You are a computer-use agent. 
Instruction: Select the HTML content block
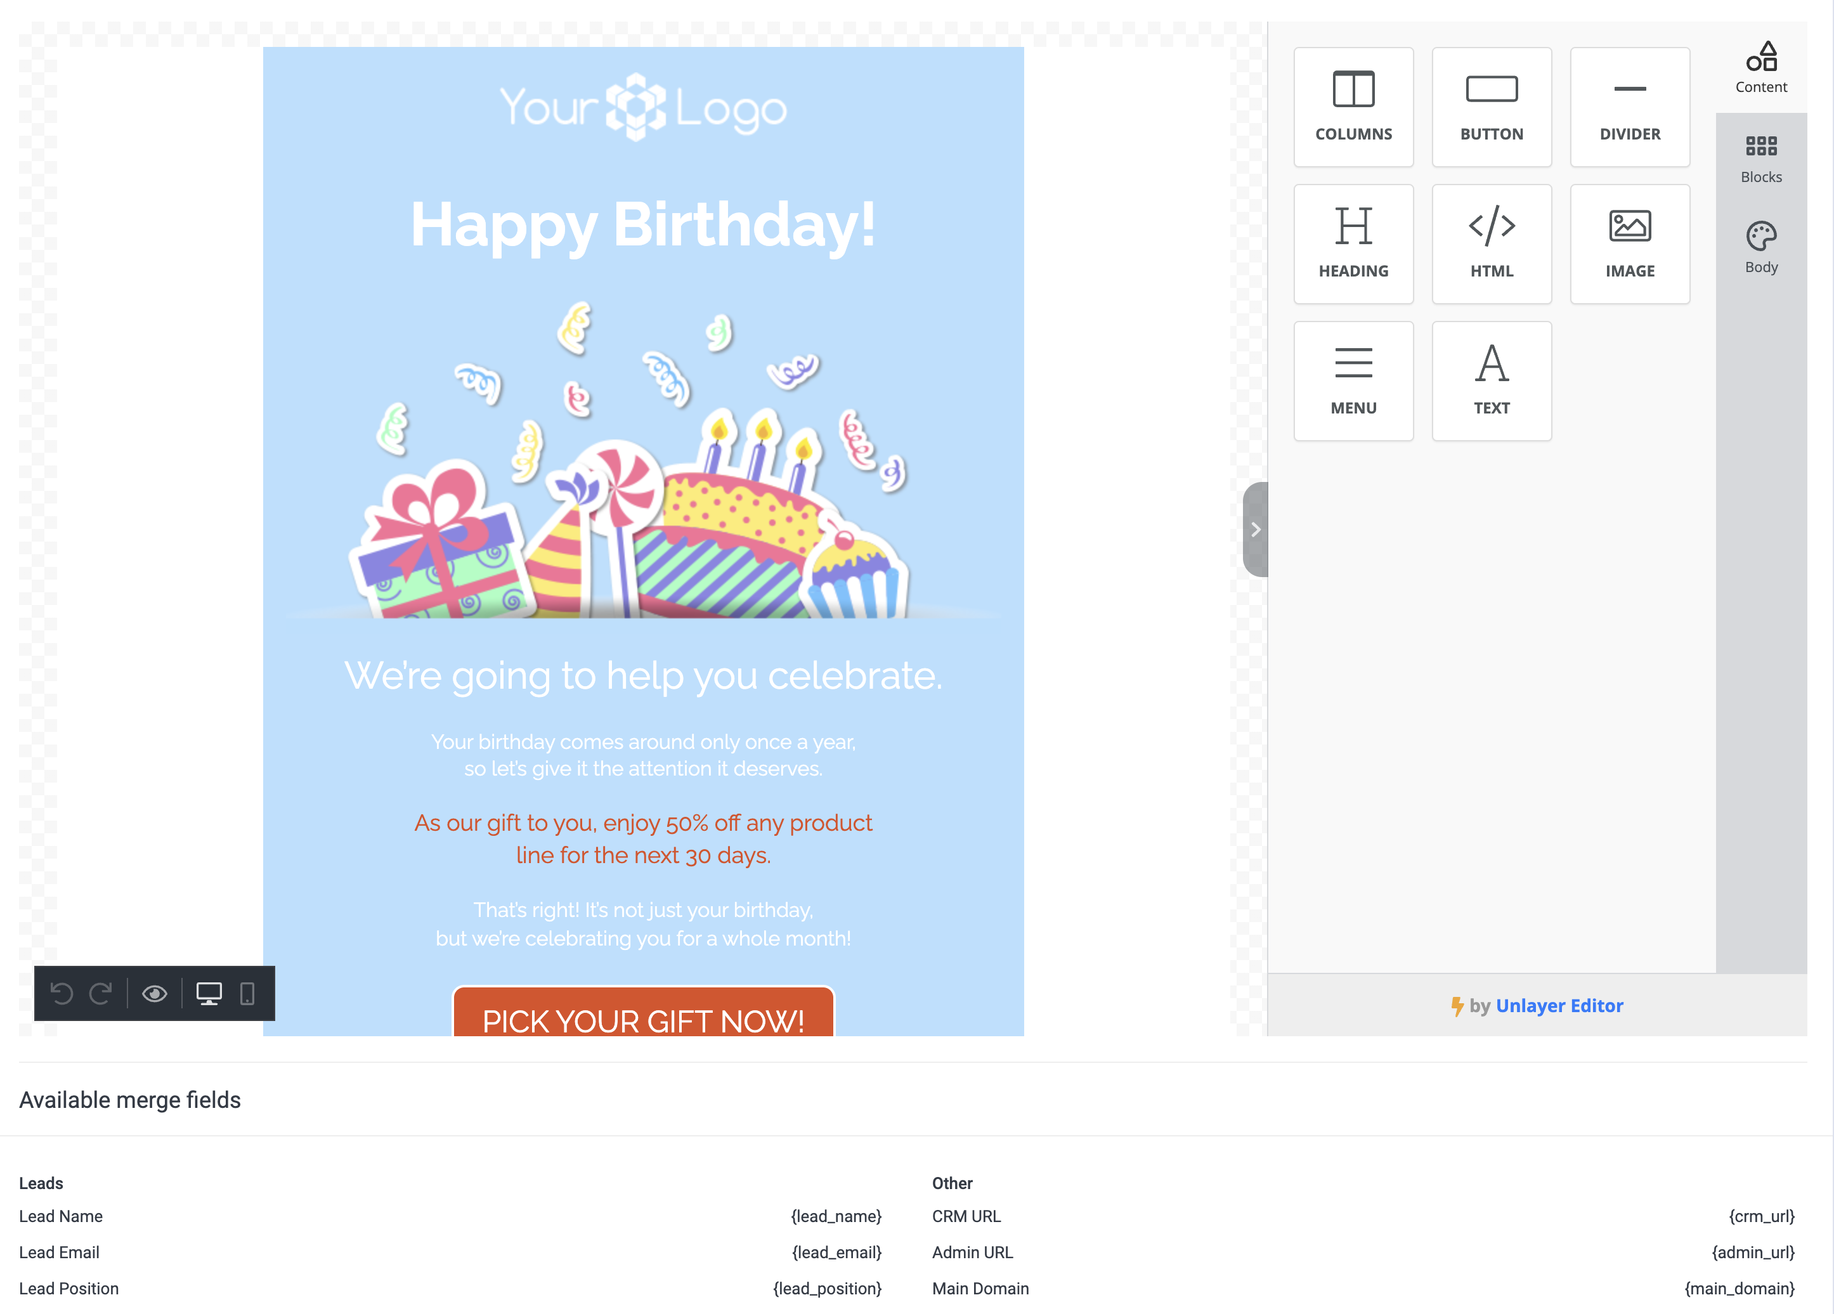(x=1491, y=244)
